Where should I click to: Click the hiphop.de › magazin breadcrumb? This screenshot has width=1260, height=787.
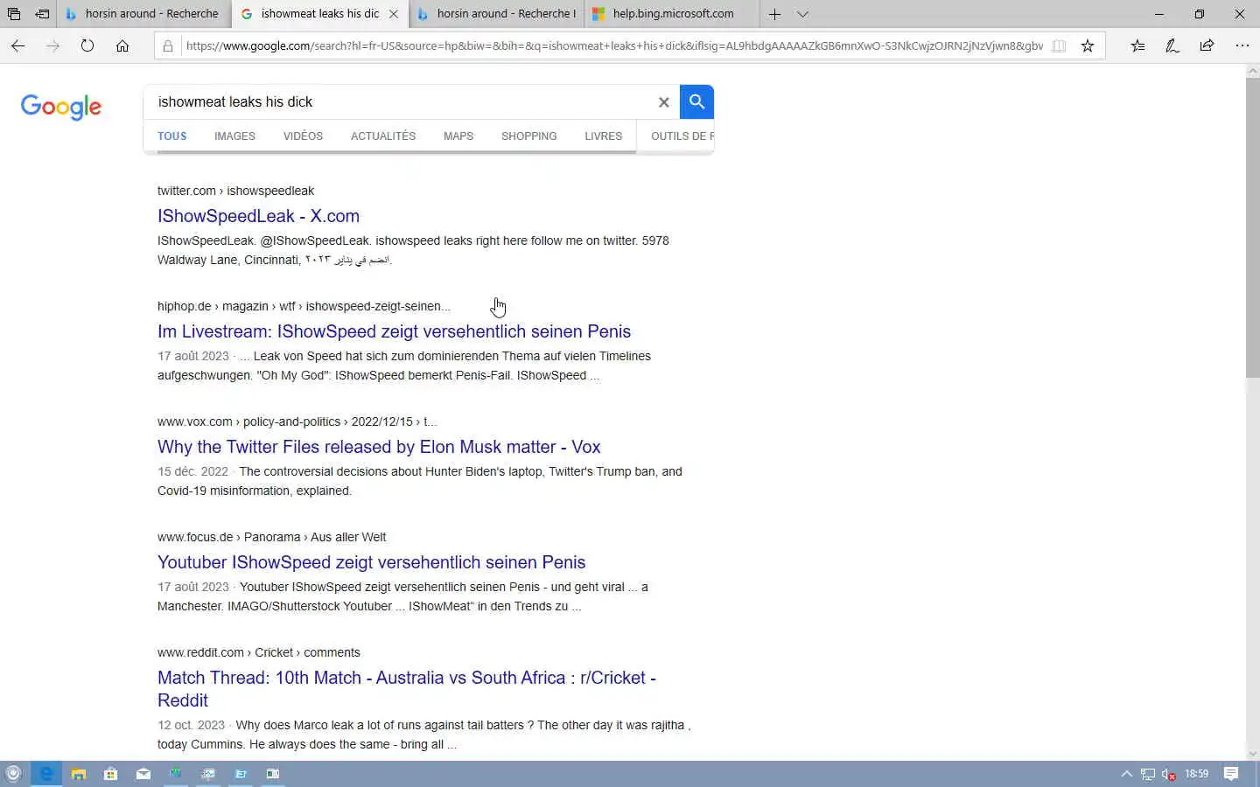click(x=304, y=306)
